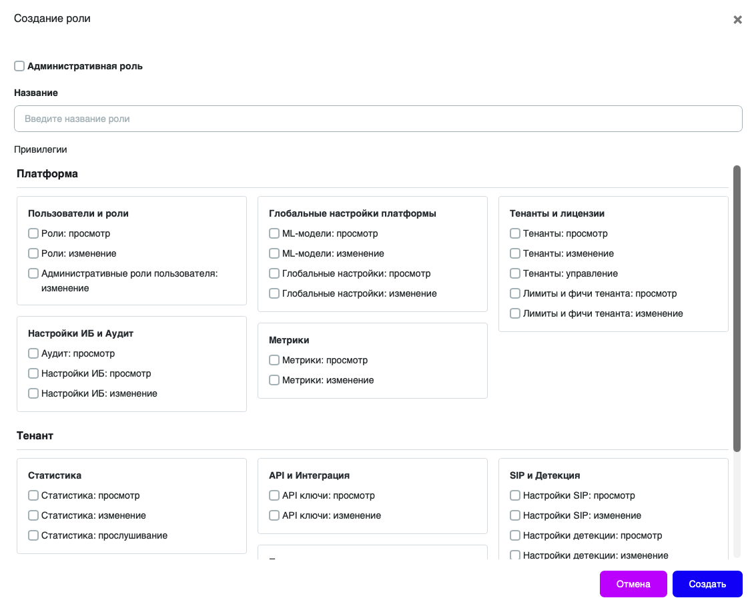The height and width of the screenshot is (606, 750).
Task: Enable Аудит: просмотр privilege
Action: point(33,353)
